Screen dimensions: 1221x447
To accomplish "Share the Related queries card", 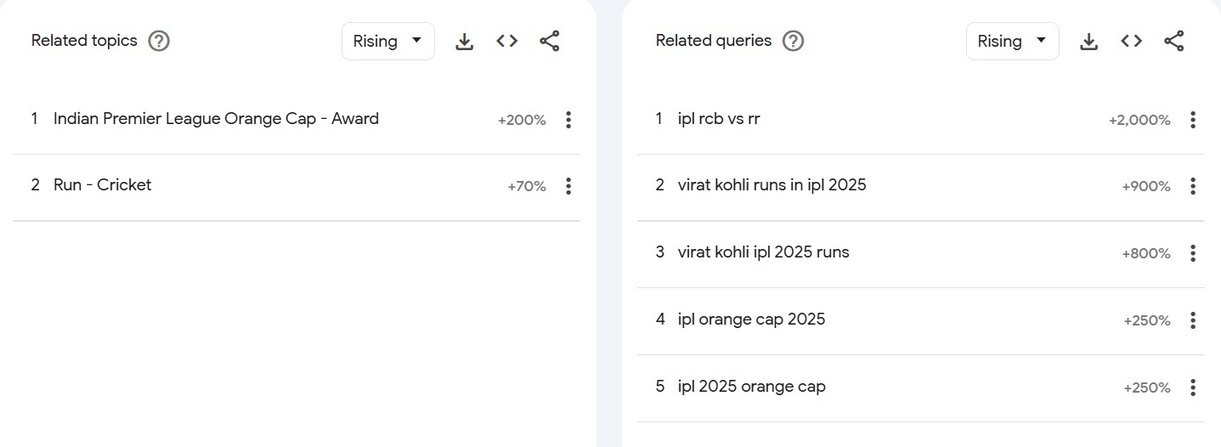I will coord(1174,41).
